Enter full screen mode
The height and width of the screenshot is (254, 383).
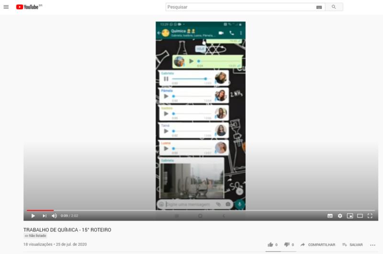[x=370, y=216]
